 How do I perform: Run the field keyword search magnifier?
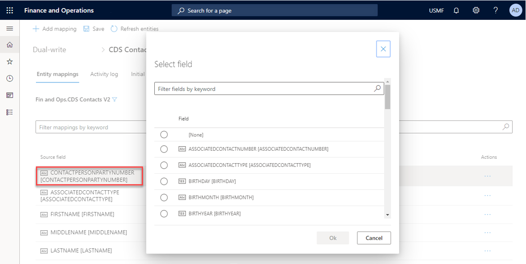pyautogui.click(x=377, y=89)
